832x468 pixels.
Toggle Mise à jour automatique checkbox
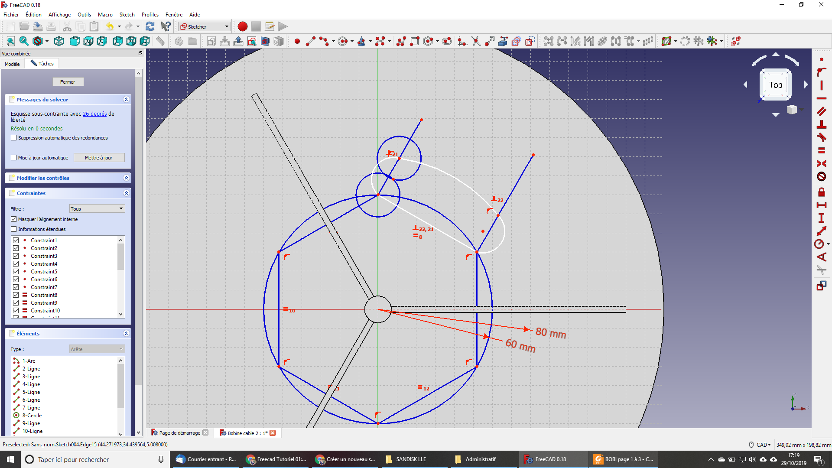pyautogui.click(x=14, y=158)
